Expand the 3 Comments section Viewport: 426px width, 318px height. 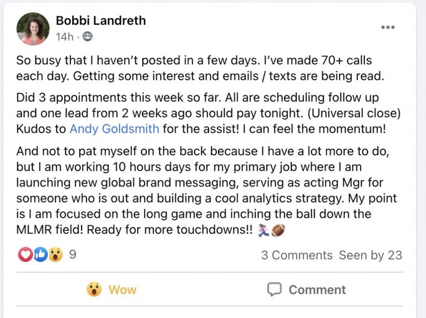click(297, 255)
